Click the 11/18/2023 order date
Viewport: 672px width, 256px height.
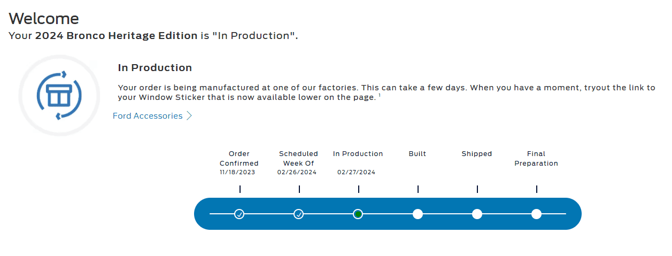tap(237, 173)
